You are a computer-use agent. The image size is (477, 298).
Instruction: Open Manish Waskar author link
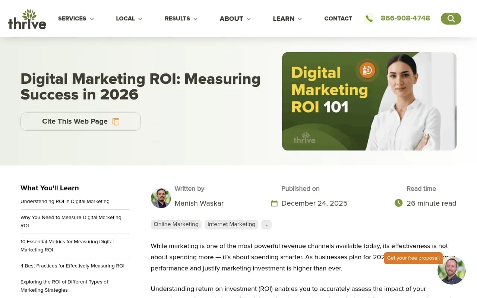199,203
